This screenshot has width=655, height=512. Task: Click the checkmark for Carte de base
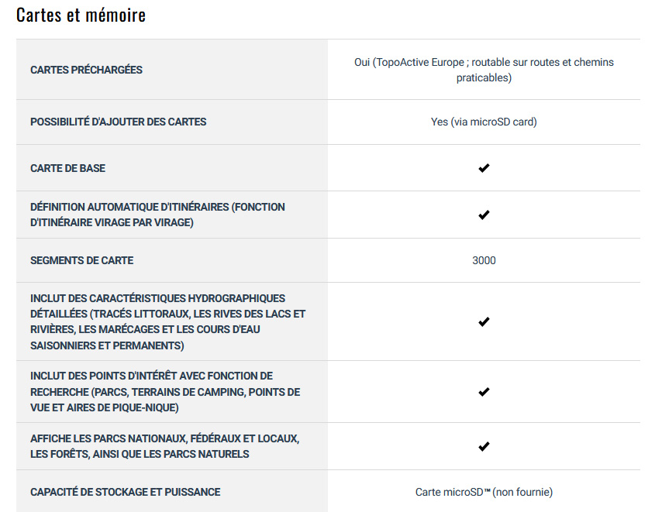[484, 168]
